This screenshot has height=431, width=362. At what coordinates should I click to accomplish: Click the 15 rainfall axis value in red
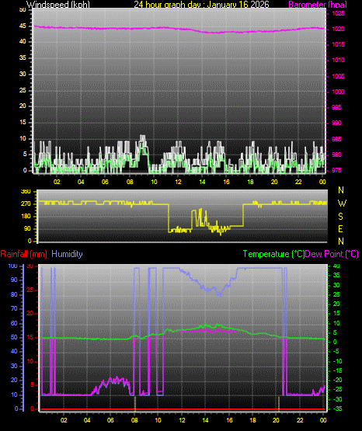pos(30,337)
